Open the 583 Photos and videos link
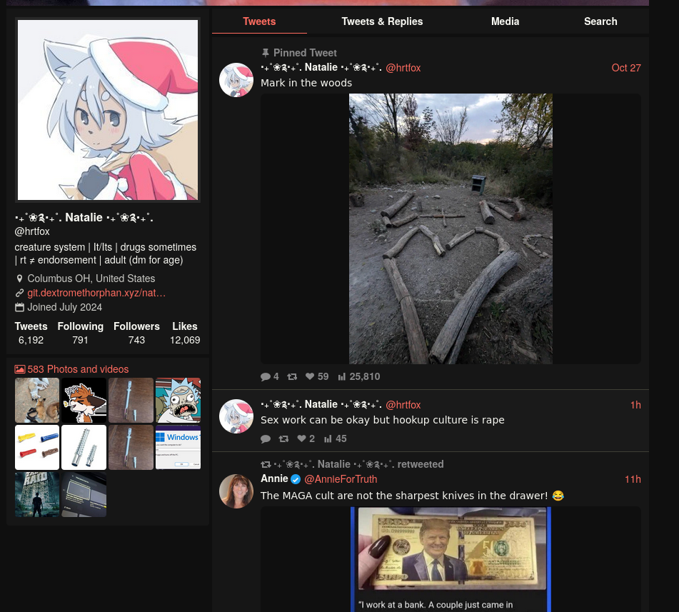 (78, 369)
